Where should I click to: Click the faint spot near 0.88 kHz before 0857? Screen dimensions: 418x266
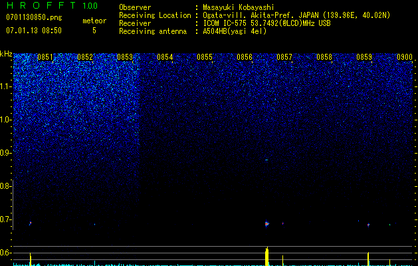pos(266,160)
